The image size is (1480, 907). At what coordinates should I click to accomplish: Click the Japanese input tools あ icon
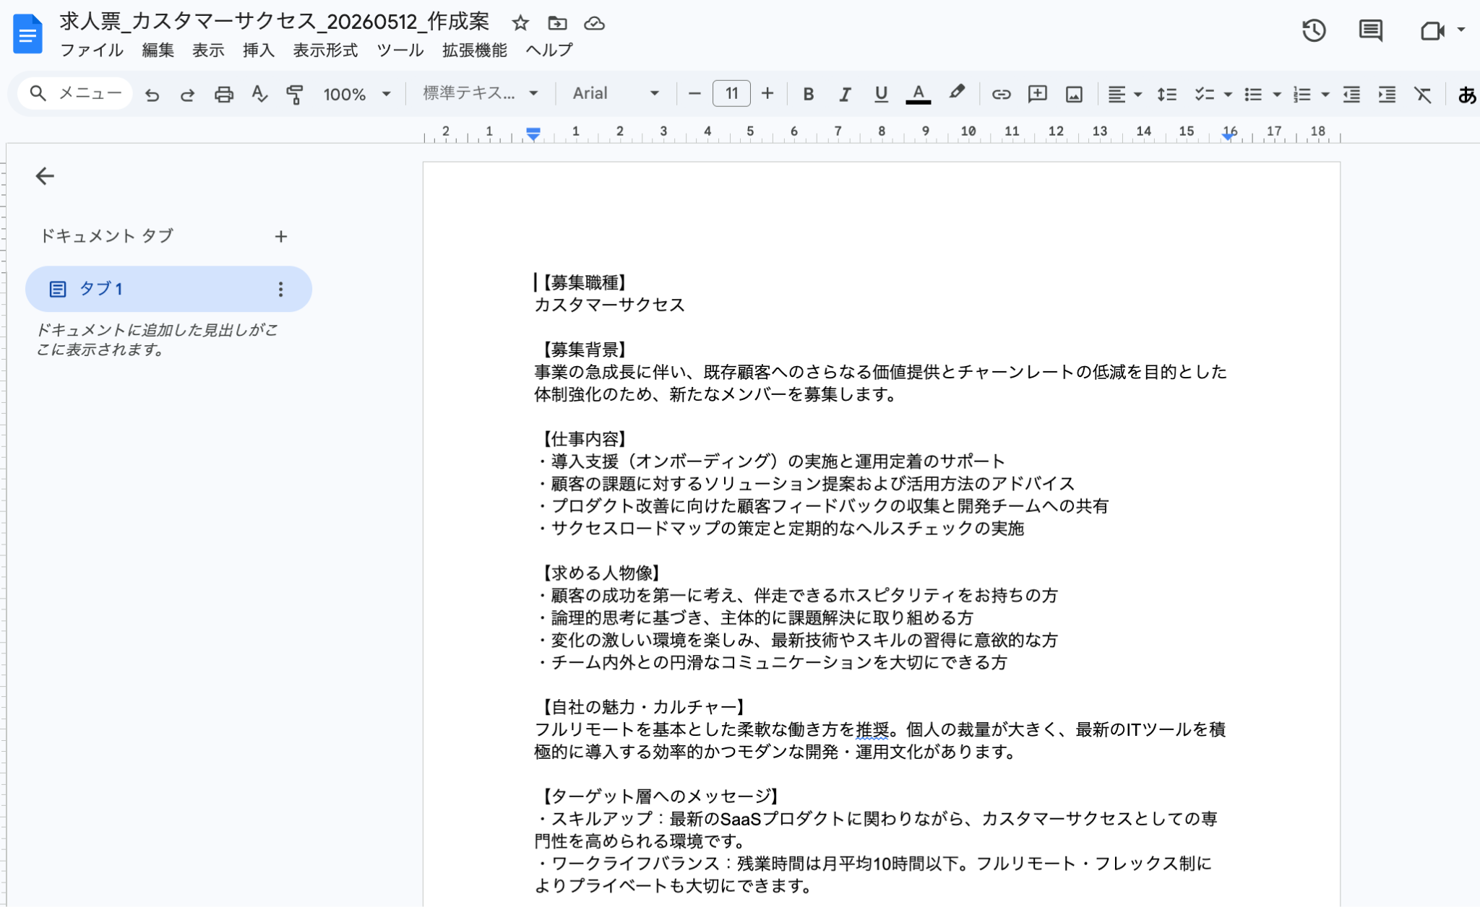pyautogui.click(x=1467, y=94)
